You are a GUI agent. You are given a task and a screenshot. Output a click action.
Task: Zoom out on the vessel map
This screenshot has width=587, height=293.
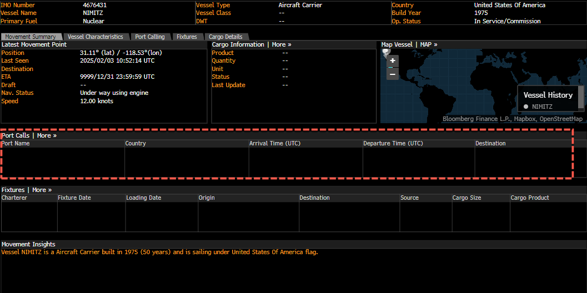tap(393, 74)
